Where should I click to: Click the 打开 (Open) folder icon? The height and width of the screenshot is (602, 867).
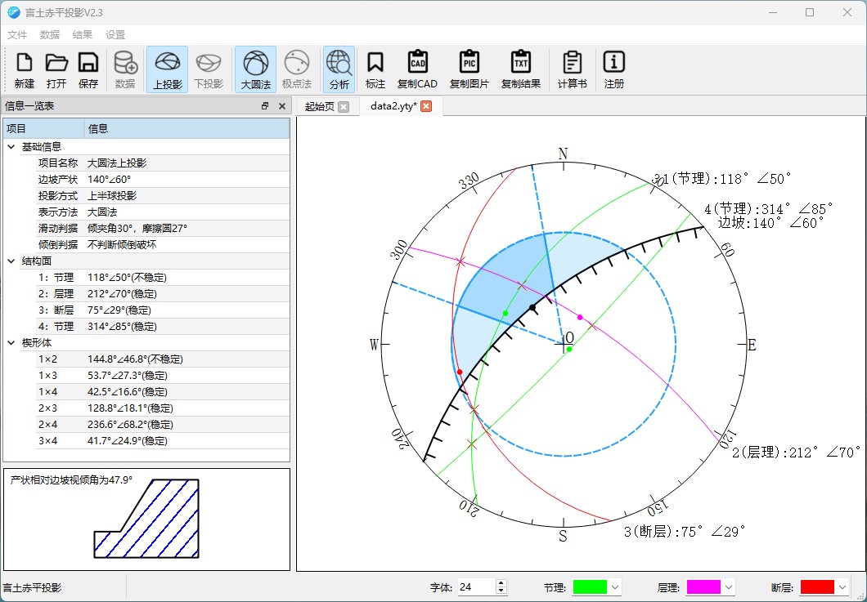tap(56, 69)
